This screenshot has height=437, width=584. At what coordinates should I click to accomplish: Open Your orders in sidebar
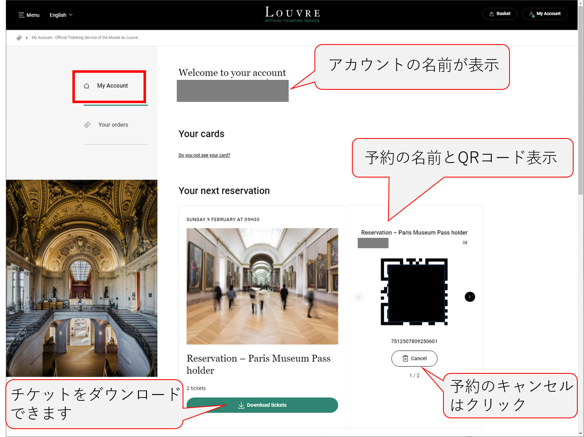pyautogui.click(x=113, y=125)
